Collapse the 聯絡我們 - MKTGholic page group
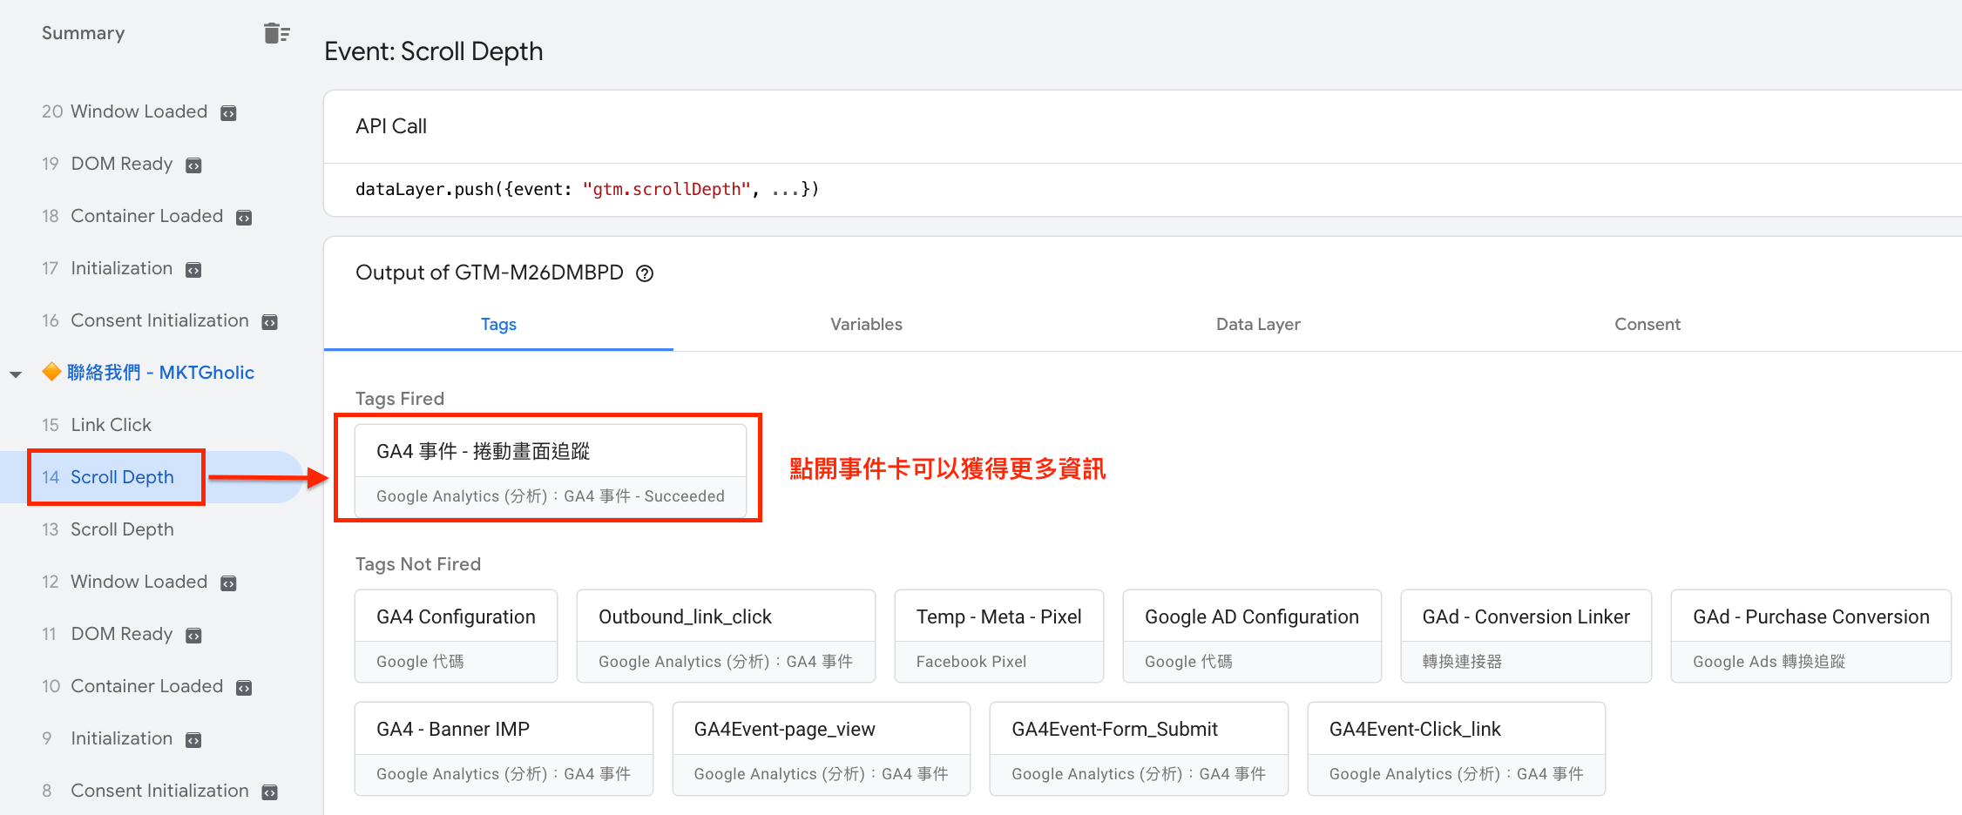Viewport: 1962px width, 815px height. [x=16, y=374]
